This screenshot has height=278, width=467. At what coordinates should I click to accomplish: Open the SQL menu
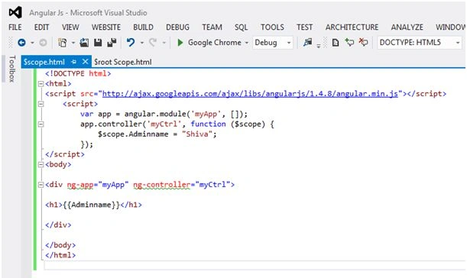[241, 27]
